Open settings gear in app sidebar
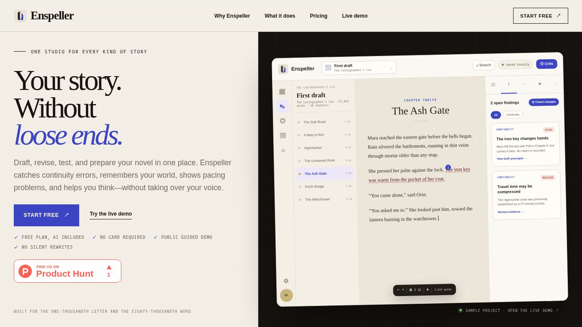 tap(286, 281)
